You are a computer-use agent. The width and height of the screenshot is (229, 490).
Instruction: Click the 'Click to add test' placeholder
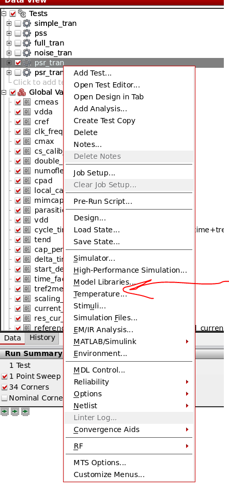(38, 82)
